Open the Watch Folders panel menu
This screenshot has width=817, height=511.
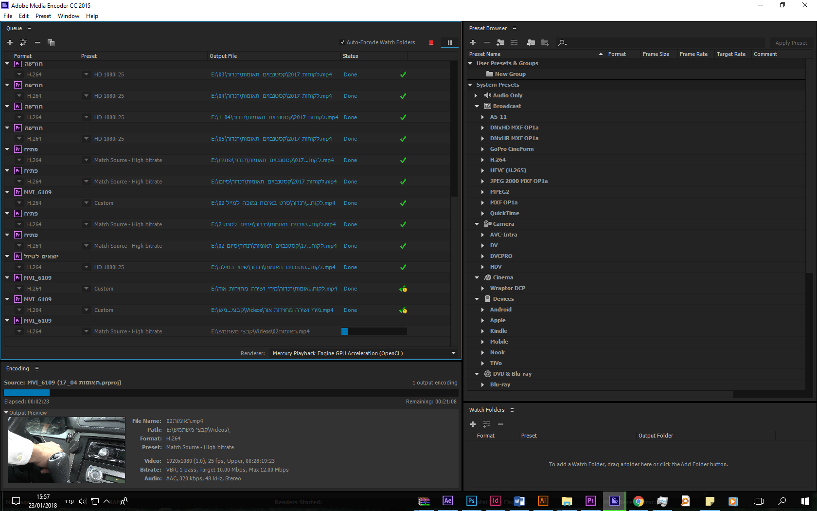click(512, 410)
